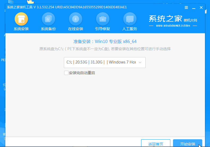Click the 人工服务 chat bubble icon
Viewport: 210px width, 147px height.
[130, 19]
